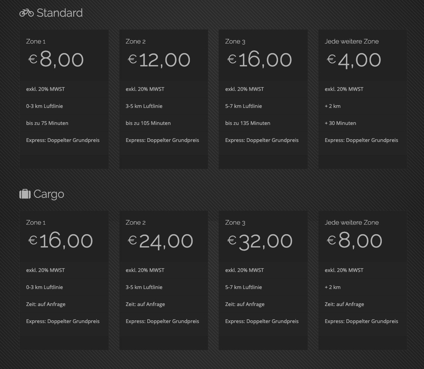Click the bicycle icon next to Standard
Screen dimensions: 424x369
[x=27, y=13]
